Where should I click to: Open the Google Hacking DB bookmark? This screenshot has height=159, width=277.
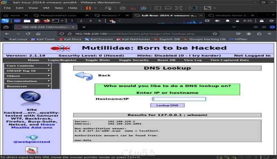pos(205,39)
